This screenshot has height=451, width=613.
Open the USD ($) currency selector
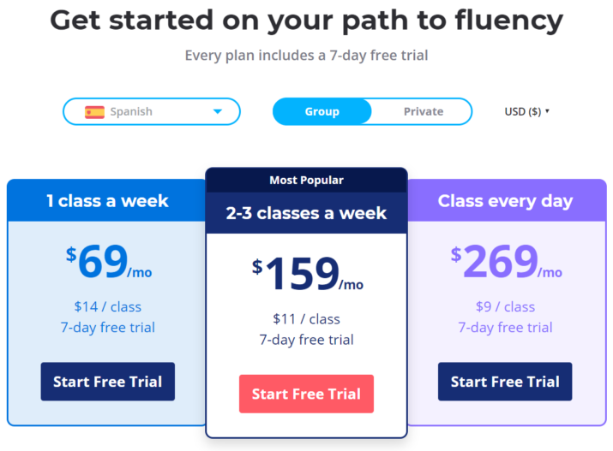[526, 111]
